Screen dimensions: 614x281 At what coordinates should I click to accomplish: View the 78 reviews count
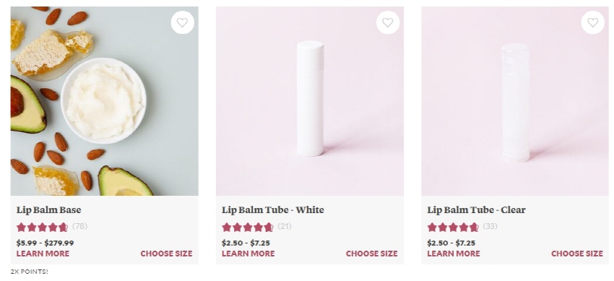tap(80, 226)
